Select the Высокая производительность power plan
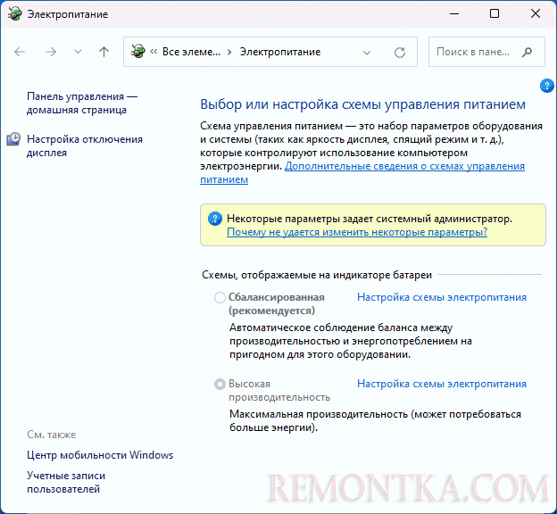Viewport: 557px width, 514px height. click(x=220, y=385)
